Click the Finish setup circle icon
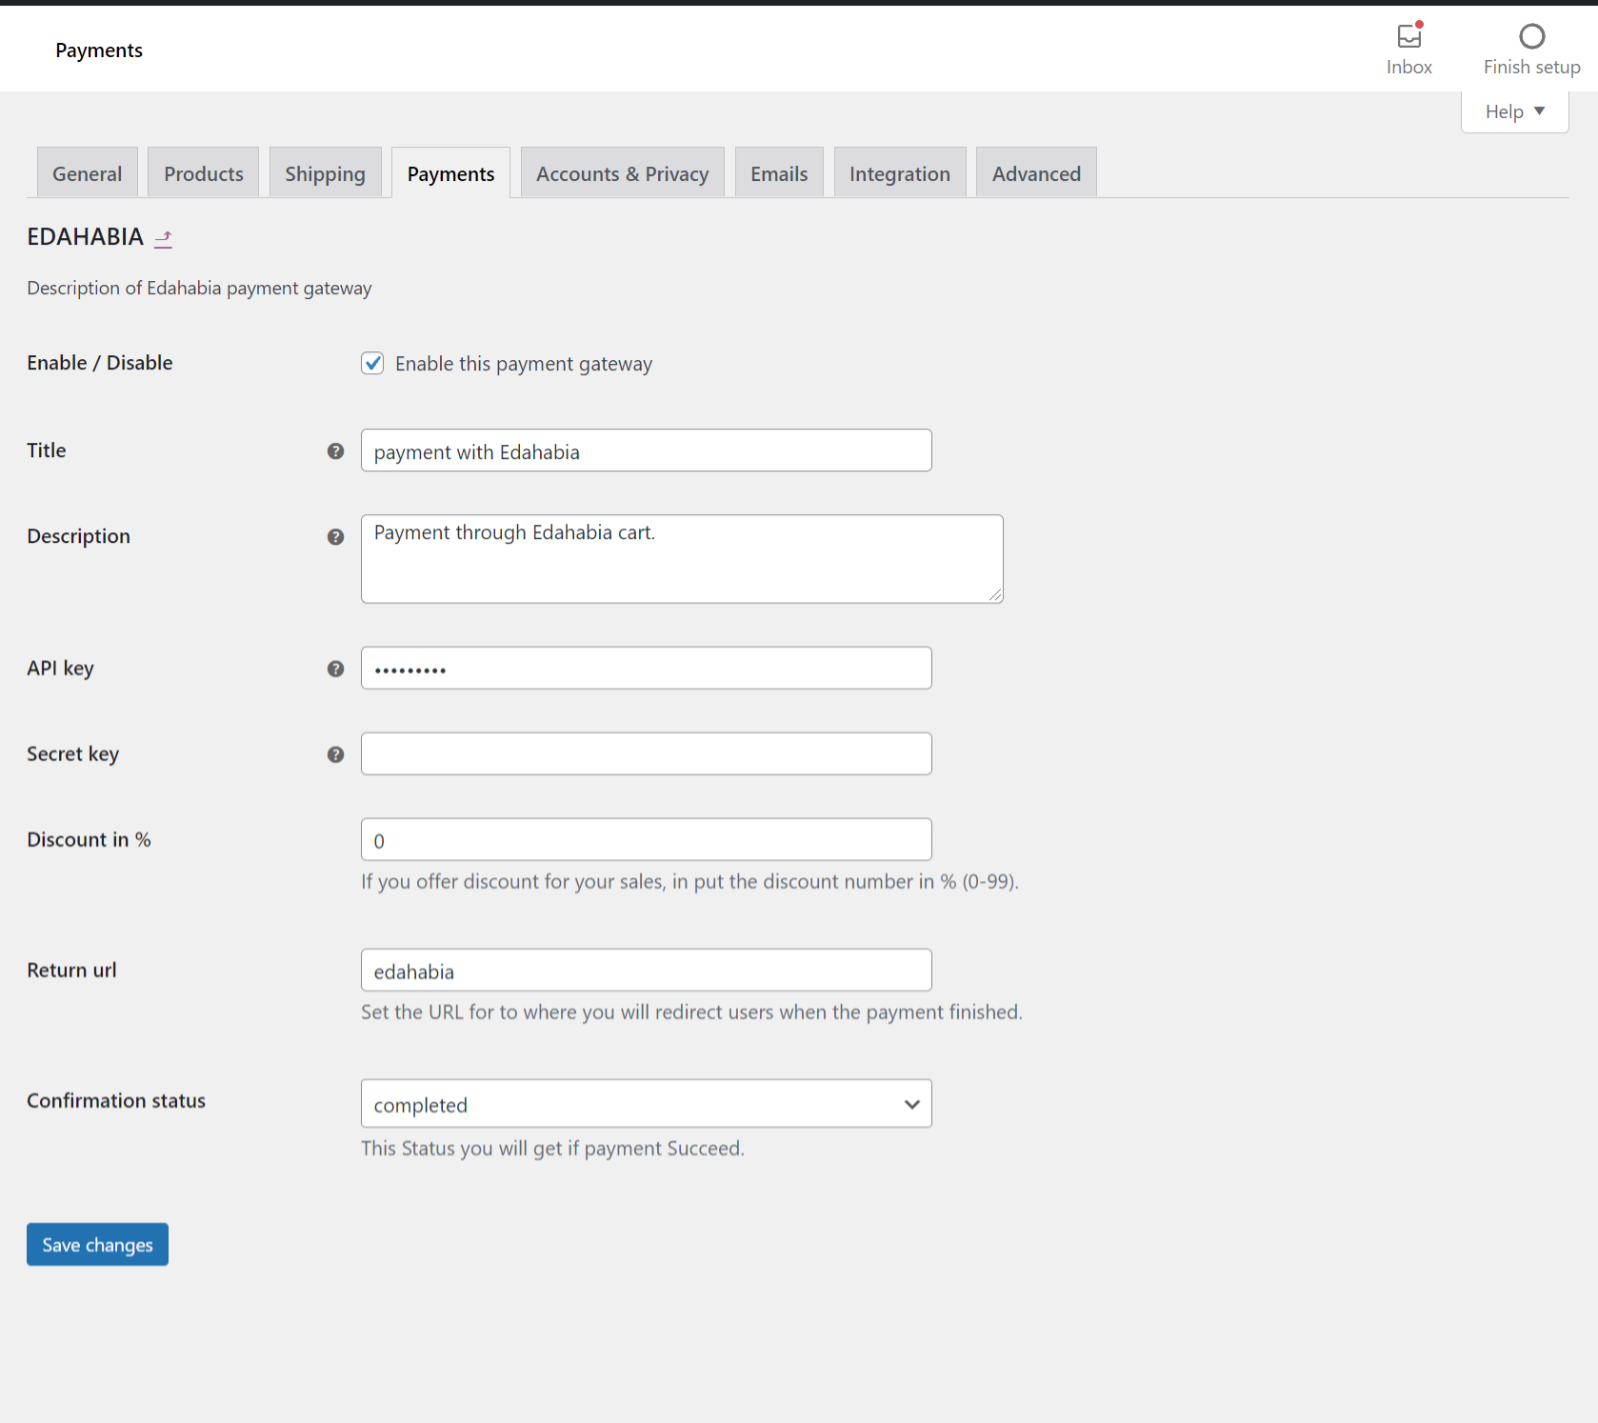 point(1531,36)
